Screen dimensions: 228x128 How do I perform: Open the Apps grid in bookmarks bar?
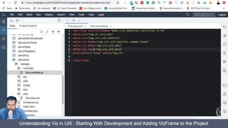coord(7,9)
